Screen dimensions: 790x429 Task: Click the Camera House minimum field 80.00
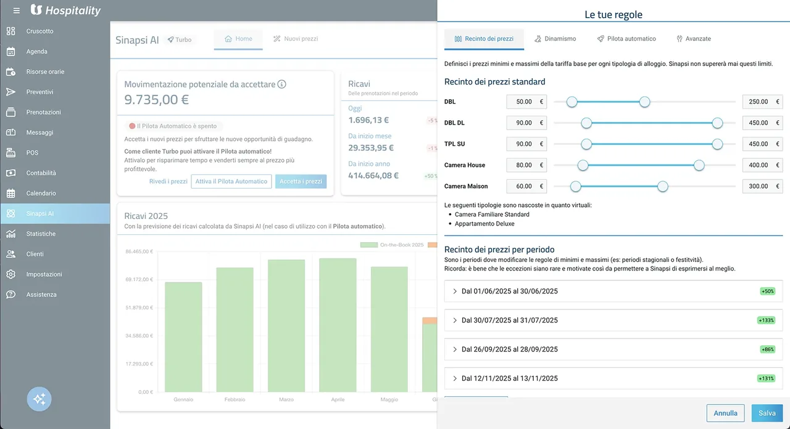click(x=526, y=165)
